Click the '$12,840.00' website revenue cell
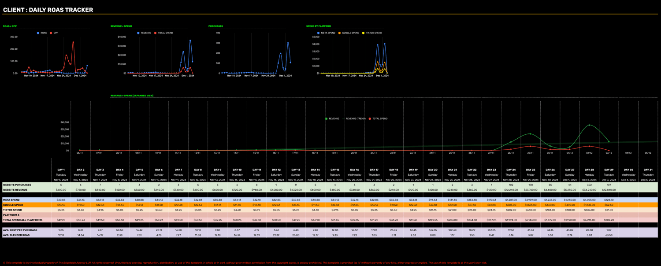The height and width of the screenshot is (266, 661). tap(609, 190)
